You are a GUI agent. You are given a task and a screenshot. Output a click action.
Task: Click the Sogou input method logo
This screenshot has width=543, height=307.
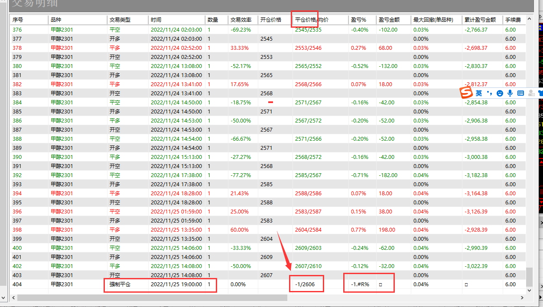pos(466,93)
